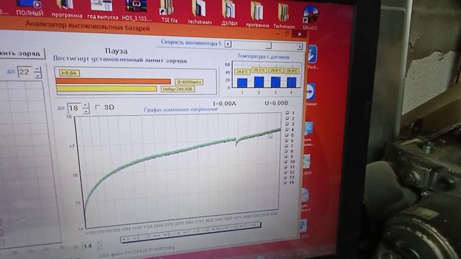Screen dimensions: 461x259
Task: Toggle series 7 checkbox
Action: pyautogui.click(x=287, y=145)
